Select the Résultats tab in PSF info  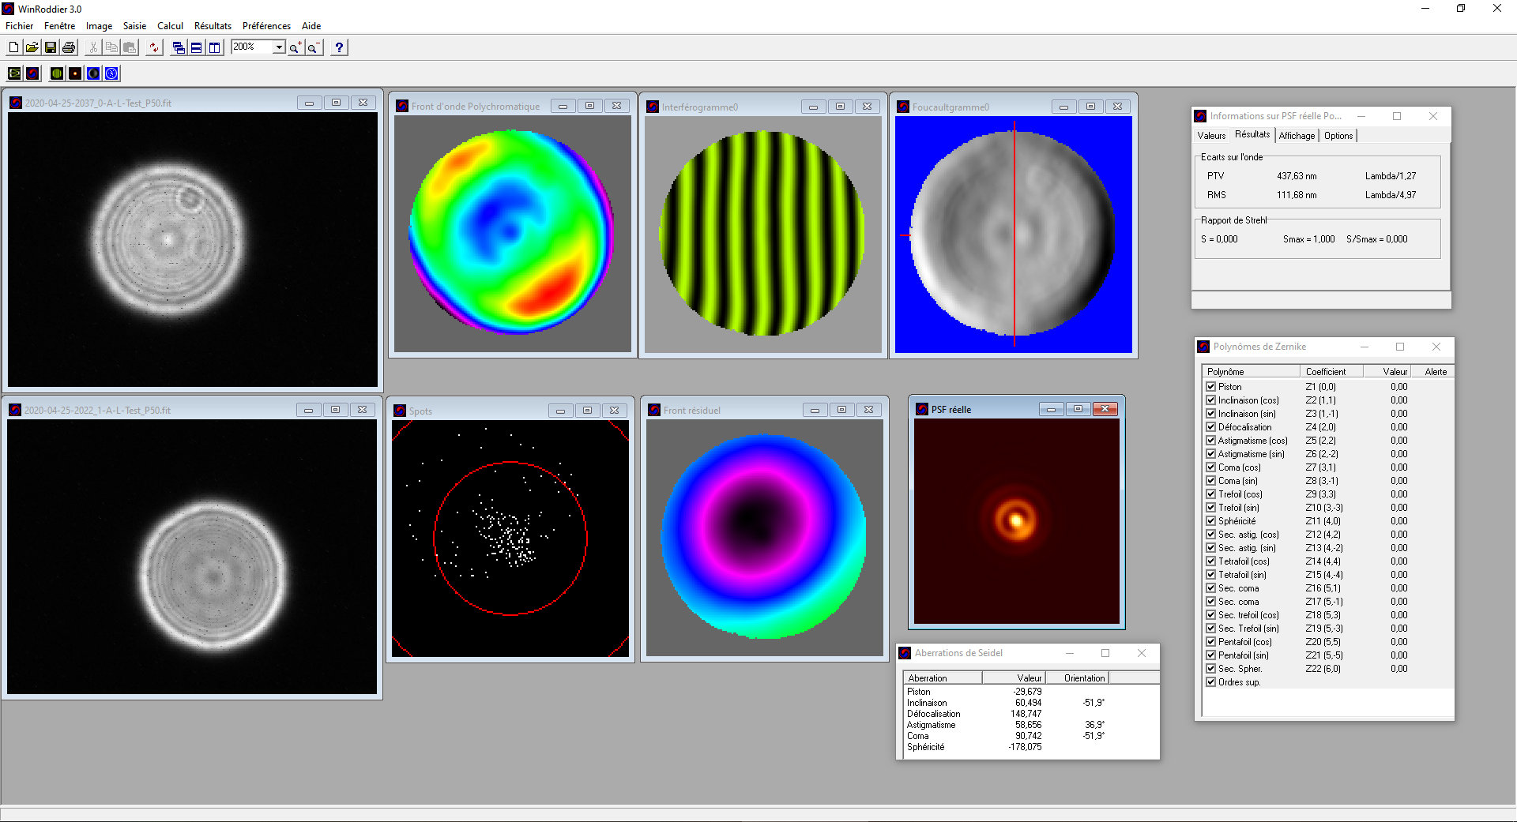coord(1252,134)
